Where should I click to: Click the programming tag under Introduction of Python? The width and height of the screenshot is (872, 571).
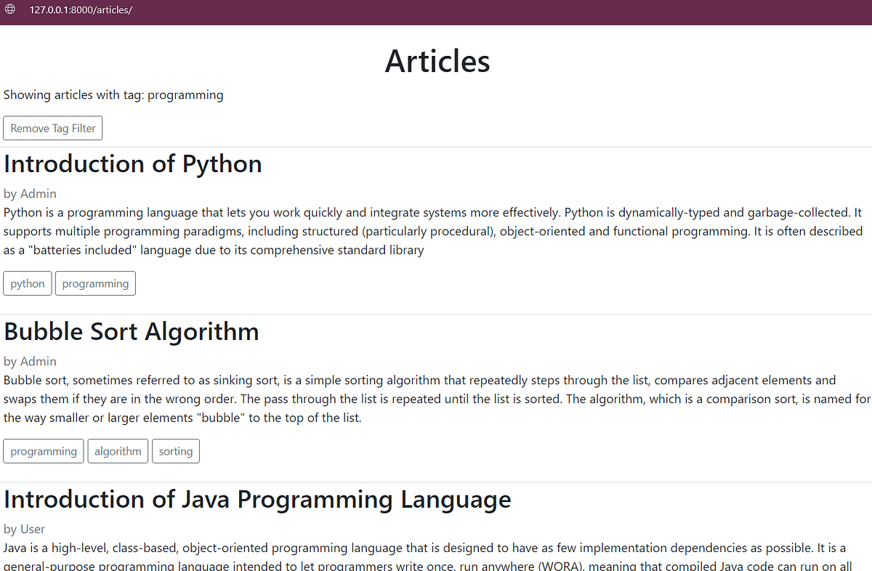coord(95,283)
